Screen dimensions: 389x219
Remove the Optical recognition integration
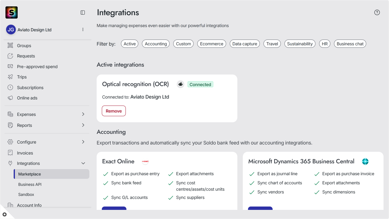(x=114, y=111)
